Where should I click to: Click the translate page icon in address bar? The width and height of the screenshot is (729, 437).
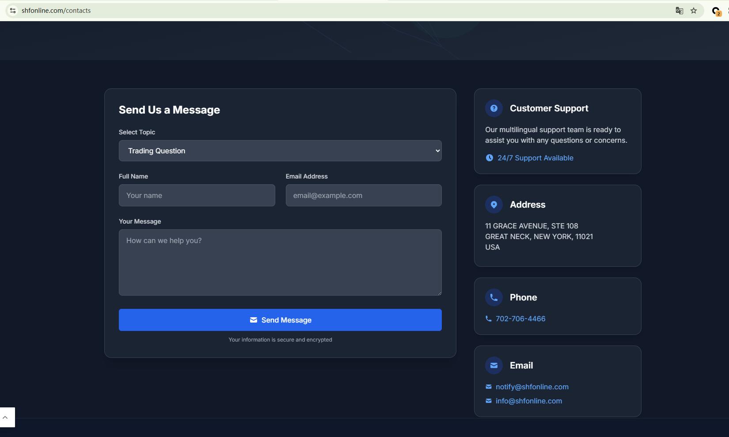point(679,11)
